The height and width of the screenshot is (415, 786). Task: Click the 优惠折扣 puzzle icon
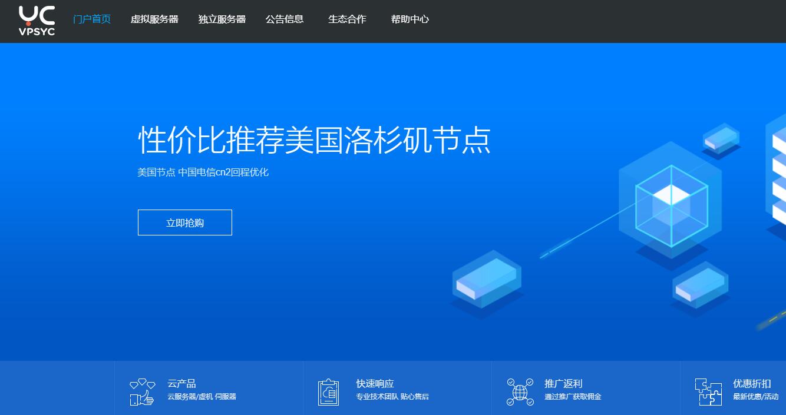(708, 392)
